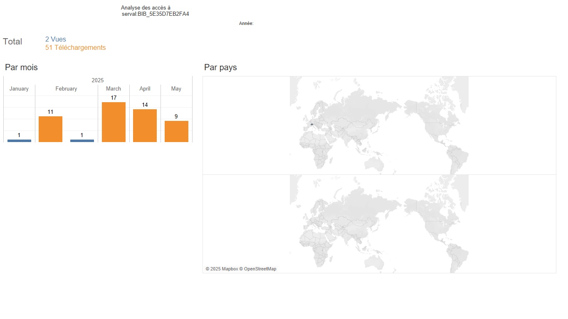This screenshot has width=568, height=319.
Task: Click the February month header
Action: pos(66,88)
